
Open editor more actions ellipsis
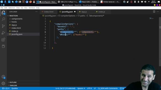click(x=158, y=12)
